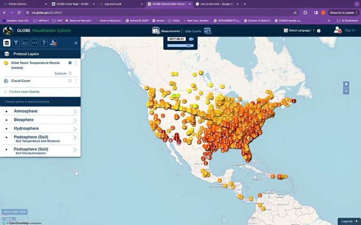Open the Help question mark icon
The width and height of the screenshot is (361, 225).
(44, 43)
